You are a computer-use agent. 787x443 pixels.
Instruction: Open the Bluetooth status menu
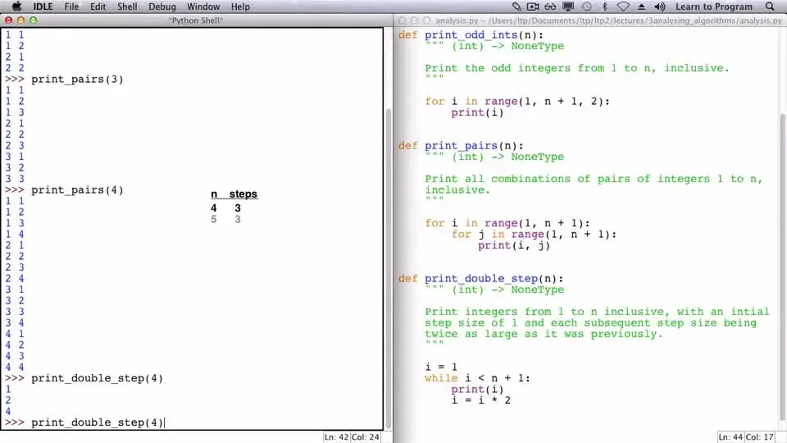pyautogui.click(x=604, y=7)
